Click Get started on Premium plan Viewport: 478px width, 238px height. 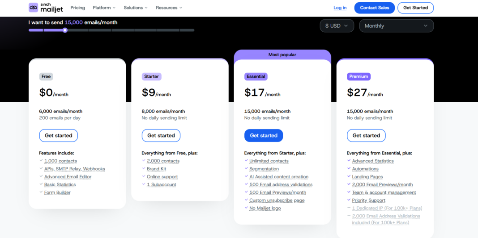[x=366, y=136]
